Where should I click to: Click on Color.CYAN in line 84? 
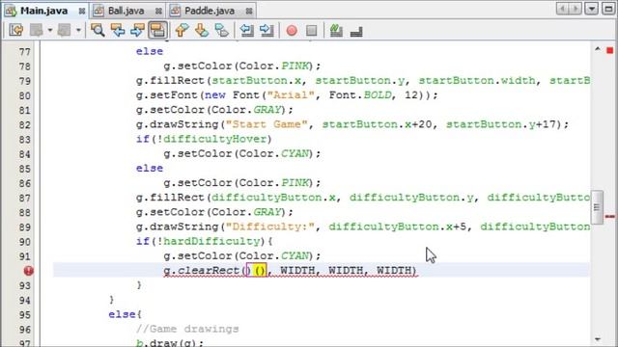pos(273,153)
